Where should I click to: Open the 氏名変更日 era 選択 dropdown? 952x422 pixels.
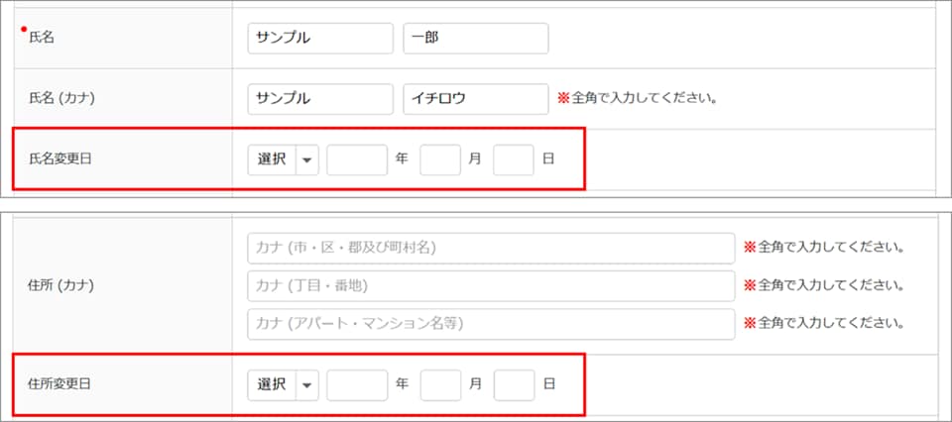(283, 159)
